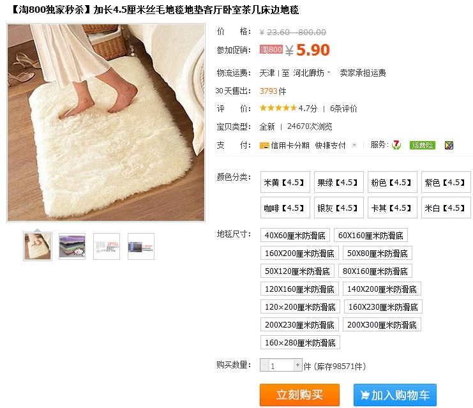The height and width of the screenshot is (408, 473).
Task: Open the 6条评价 reviews link
Action: 343,109
